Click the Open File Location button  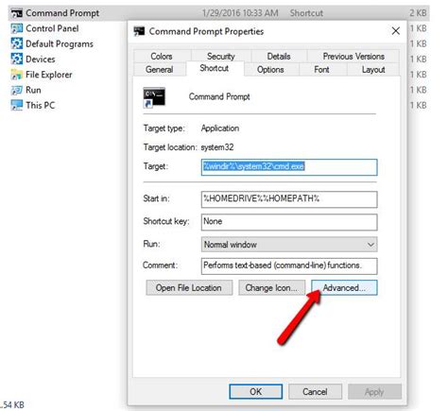point(189,287)
